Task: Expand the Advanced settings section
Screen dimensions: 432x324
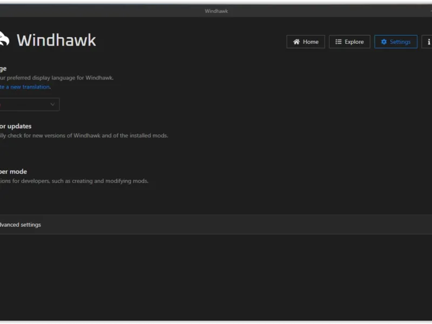Action: click(216, 225)
